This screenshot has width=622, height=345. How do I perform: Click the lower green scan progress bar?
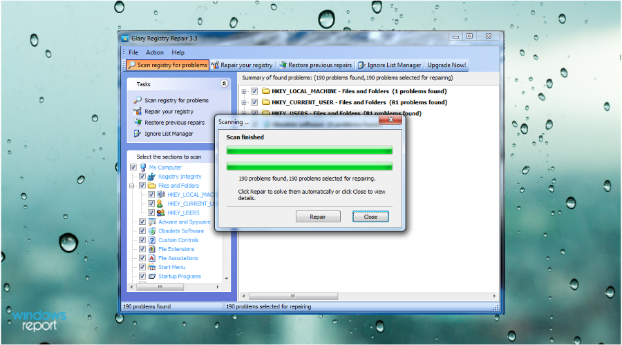click(x=310, y=166)
